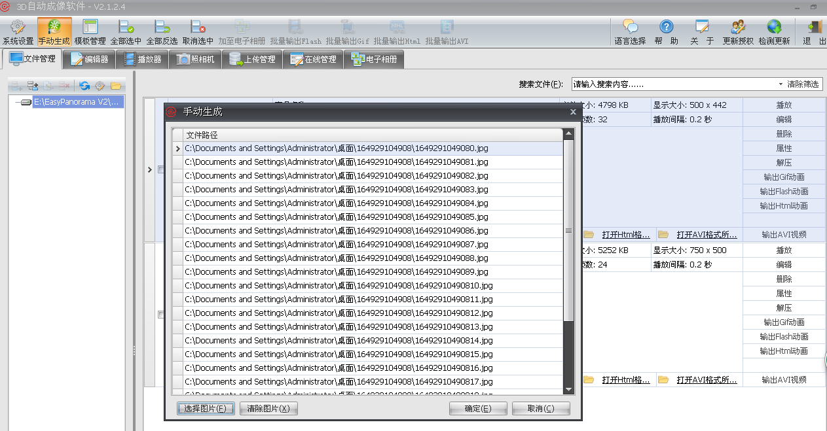Click 确定(E) to confirm dialog

coord(478,409)
